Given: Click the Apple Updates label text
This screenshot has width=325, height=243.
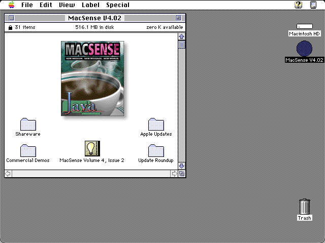Looking at the screenshot, I should click(x=156, y=134).
